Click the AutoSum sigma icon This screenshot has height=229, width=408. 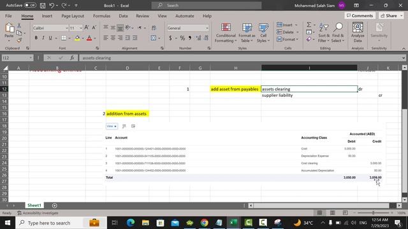pos(309,25)
